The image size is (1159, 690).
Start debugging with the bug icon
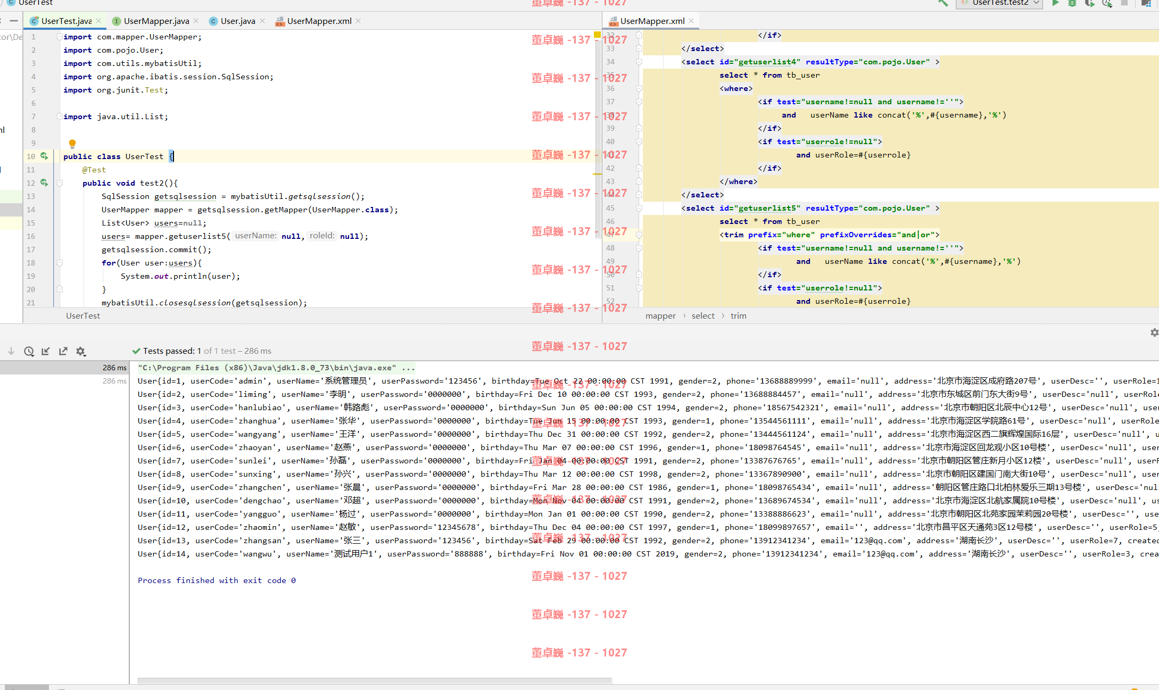(x=1072, y=3)
